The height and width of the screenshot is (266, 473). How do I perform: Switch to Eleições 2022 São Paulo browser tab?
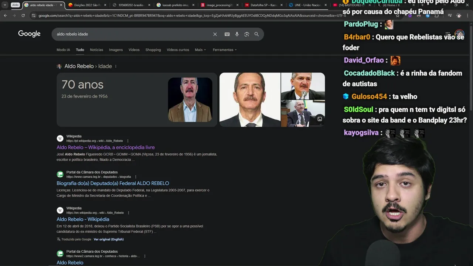pyautogui.click(x=87, y=5)
